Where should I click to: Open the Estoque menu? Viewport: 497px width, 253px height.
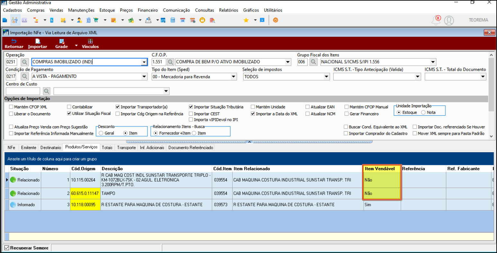pos(107,10)
